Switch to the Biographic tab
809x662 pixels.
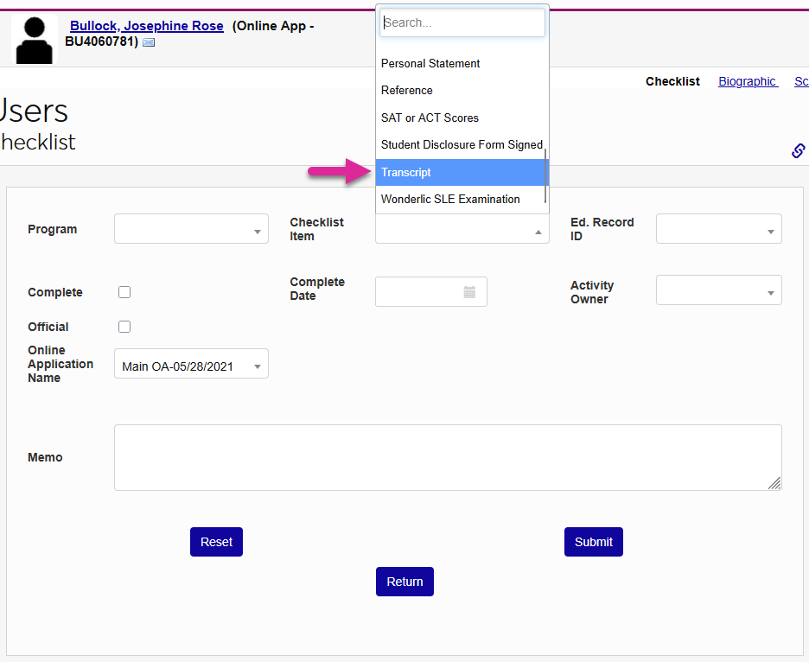(748, 81)
